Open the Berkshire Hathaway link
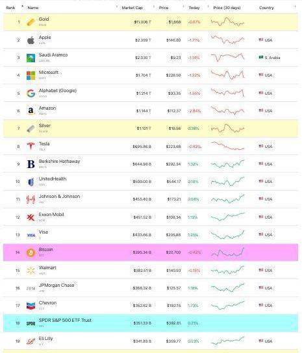The width and height of the screenshot is (302, 353). (59, 161)
